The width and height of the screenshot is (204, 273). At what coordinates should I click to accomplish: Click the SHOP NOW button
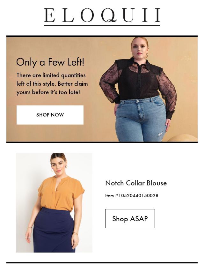pos(50,115)
